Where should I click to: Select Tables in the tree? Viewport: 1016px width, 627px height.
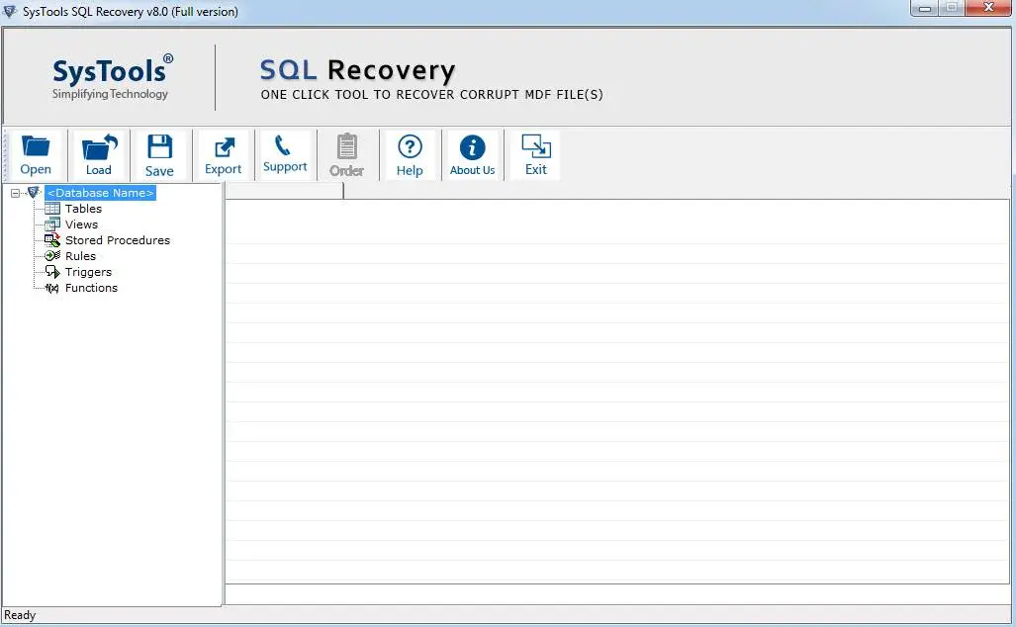point(83,209)
